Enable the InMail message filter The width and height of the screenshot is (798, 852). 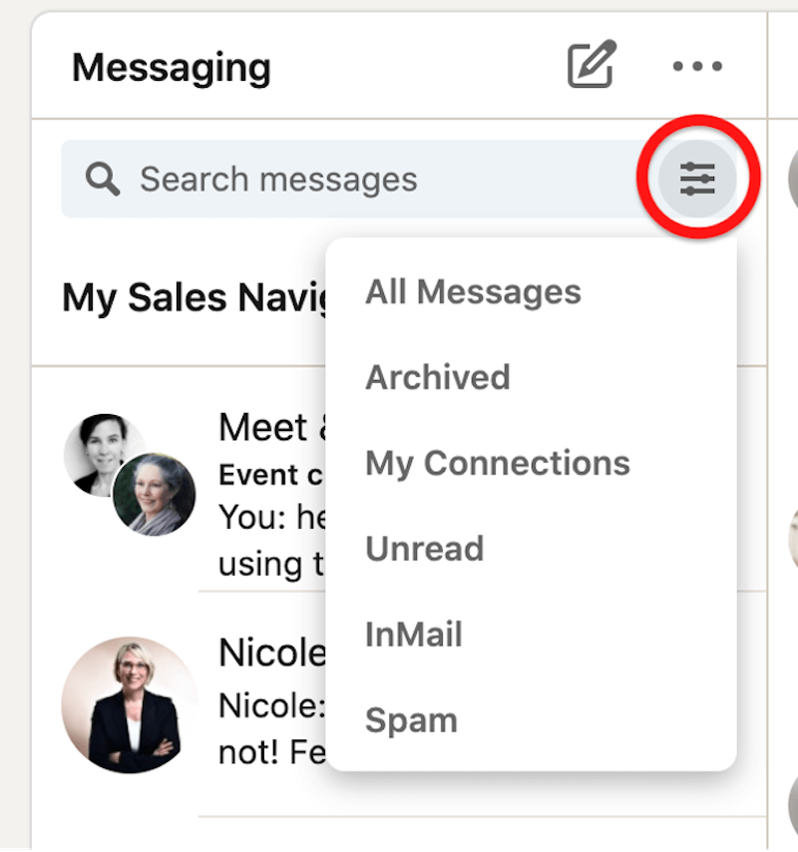414,634
